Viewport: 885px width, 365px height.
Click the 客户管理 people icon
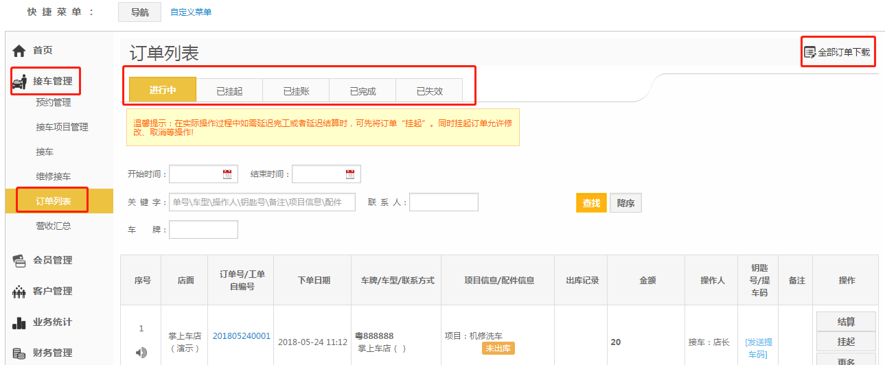pos(19,292)
